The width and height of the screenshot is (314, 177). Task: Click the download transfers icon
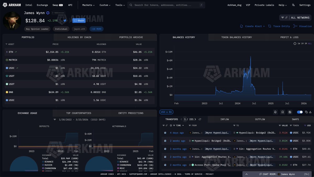pyautogui.click(x=310, y=112)
